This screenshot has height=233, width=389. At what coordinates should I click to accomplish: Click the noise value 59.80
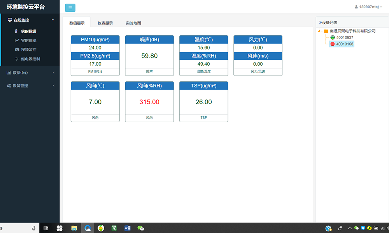[x=149, y=56]
